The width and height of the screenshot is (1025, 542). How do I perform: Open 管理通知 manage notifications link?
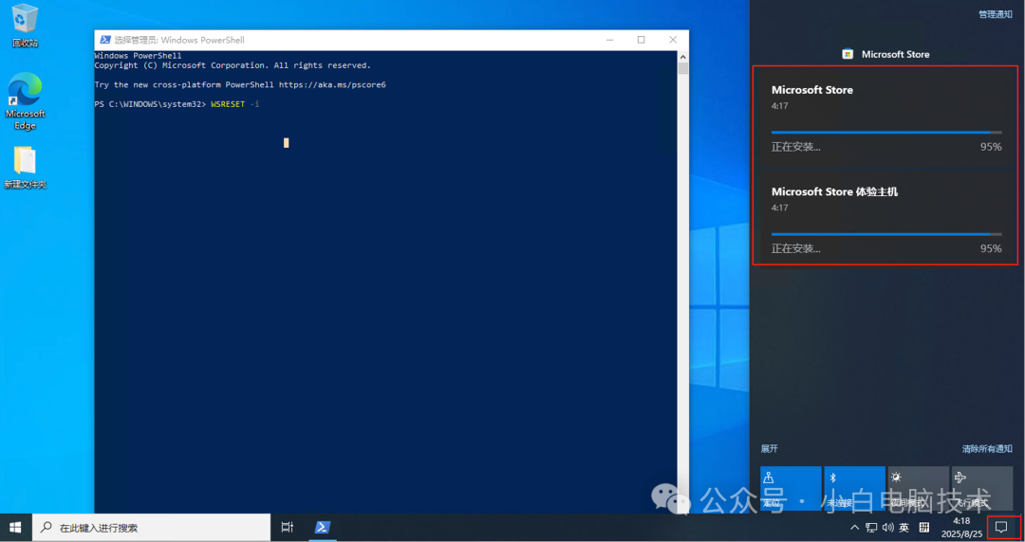tap(995, 14)
